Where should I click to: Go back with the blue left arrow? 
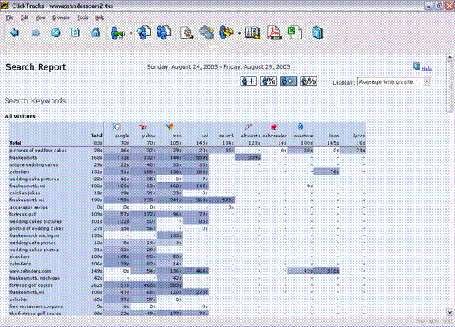coord(14,32)
